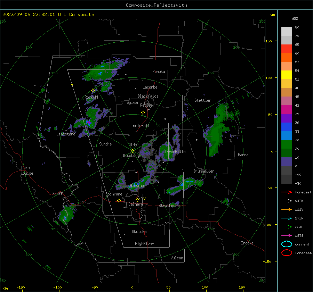The height and width of the screenshot is (292, 313).
Task: Click yellow diamond marker above Calgary label
Action: pyautogui.click(x=137, y=200)
